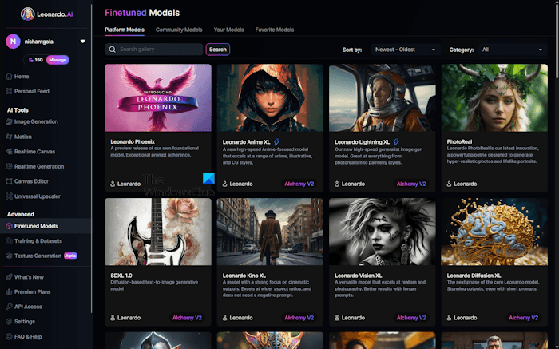Image resolution: width=559 pixels, height=349 pixels.
Task: Click the What's New rocket icon
Action: coord(9,277)
